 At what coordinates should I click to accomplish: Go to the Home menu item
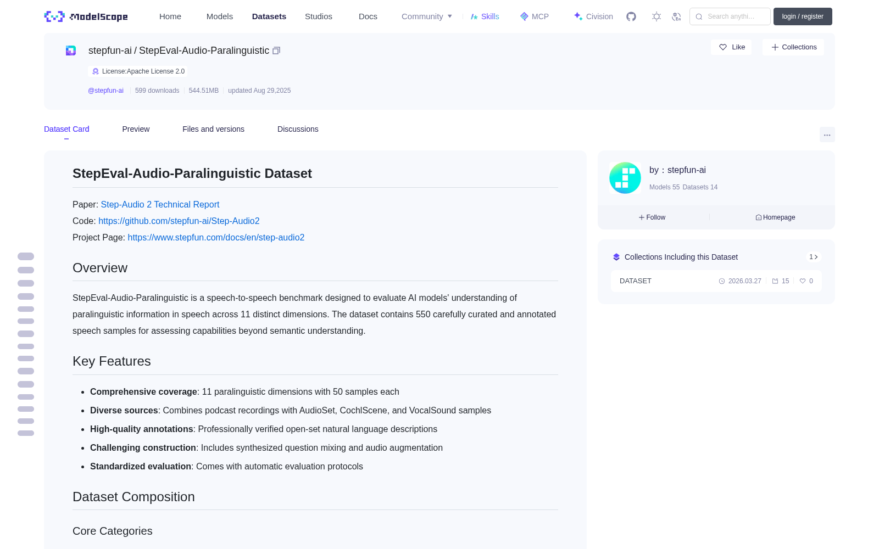(170, 16)
